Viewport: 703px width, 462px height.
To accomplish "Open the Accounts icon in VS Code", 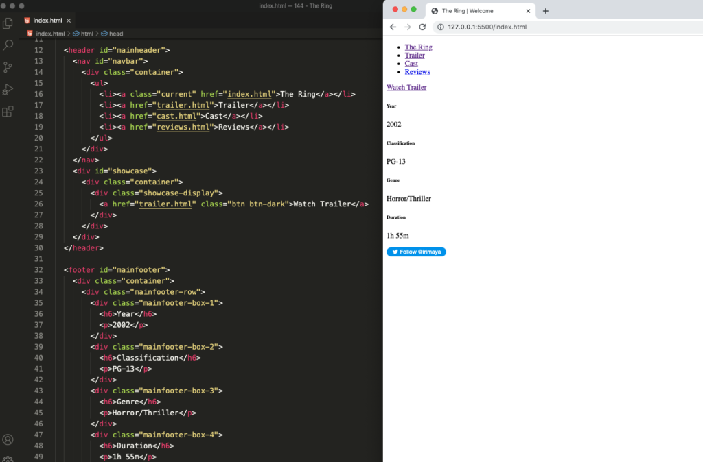I will 8,439.
